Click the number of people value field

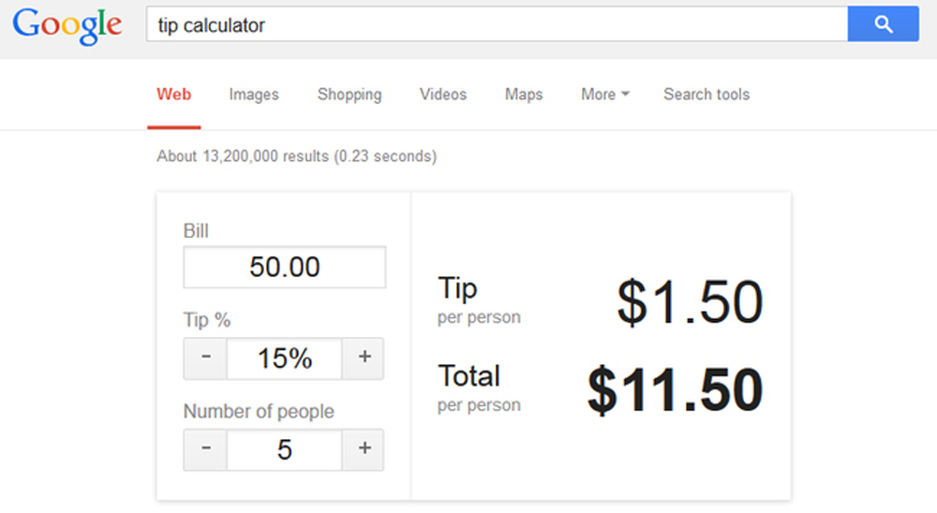pyautogui.click(x=285, y=449)
